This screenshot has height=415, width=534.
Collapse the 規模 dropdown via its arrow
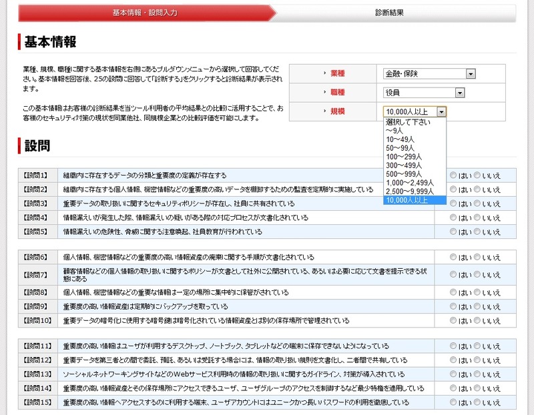coord(441,112)
